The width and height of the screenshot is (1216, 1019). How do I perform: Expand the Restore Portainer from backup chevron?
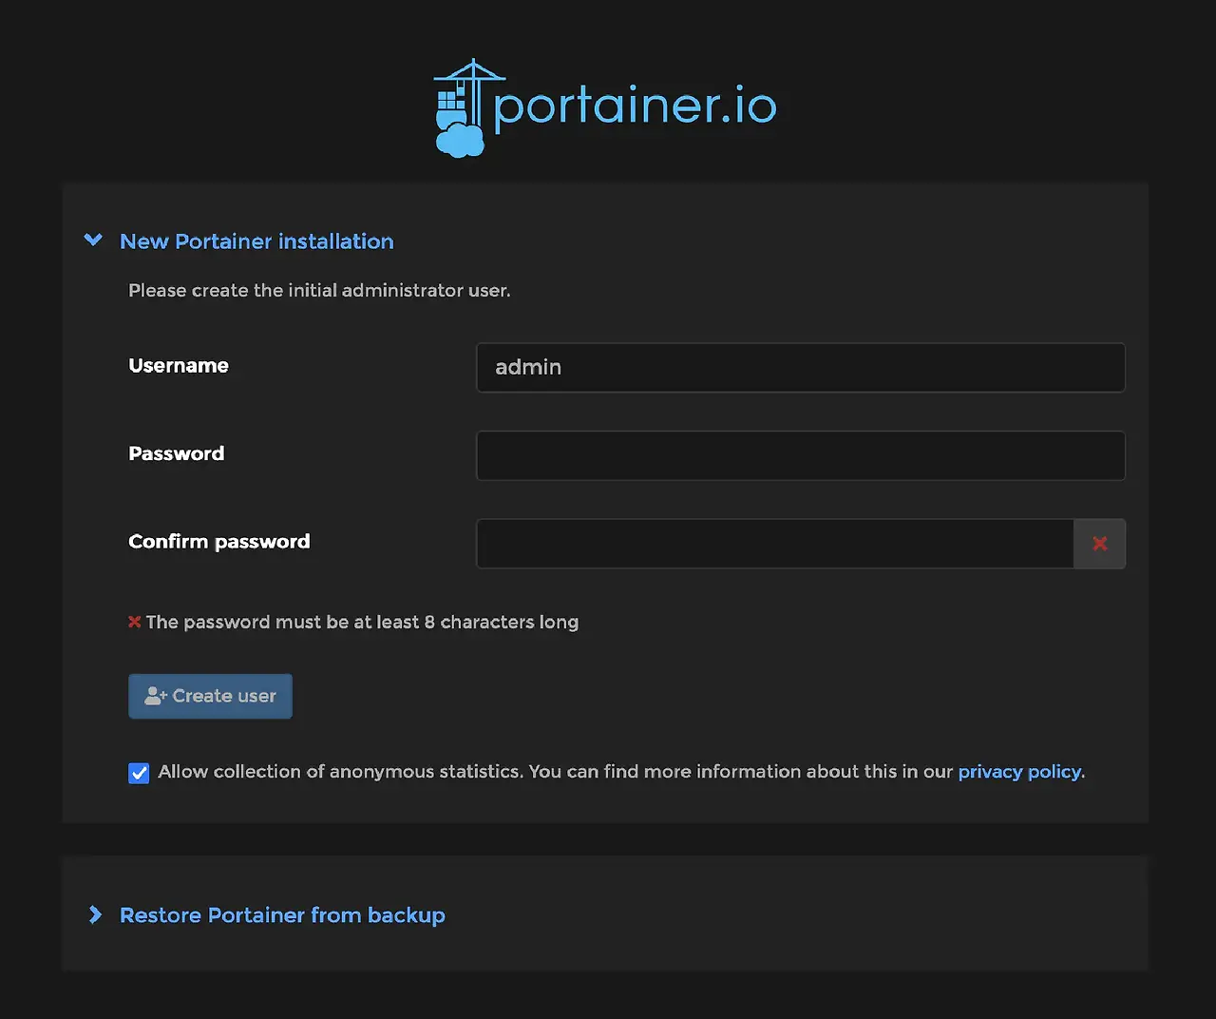tap(95, 914)
